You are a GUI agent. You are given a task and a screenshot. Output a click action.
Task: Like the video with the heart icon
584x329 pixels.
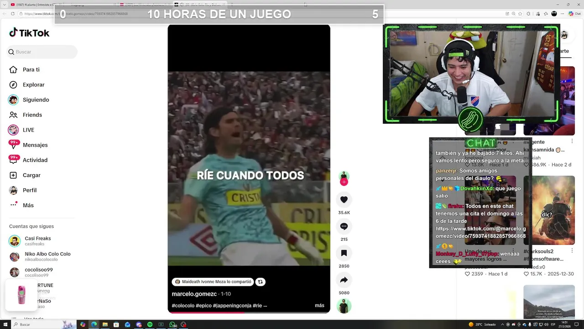344,200
